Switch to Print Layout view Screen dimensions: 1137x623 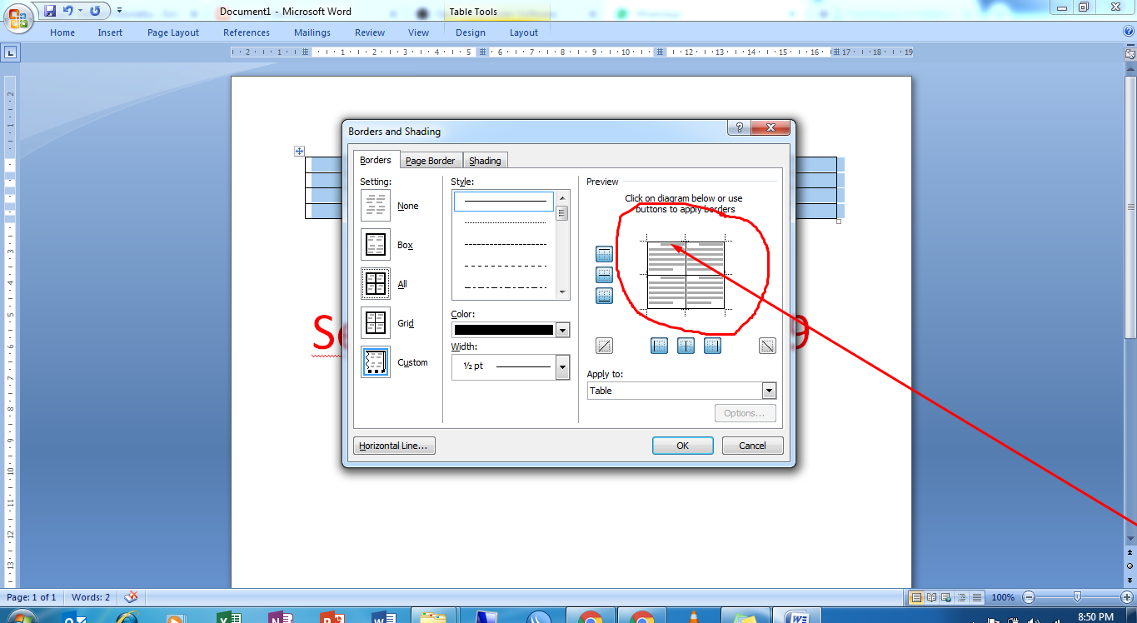915,597
